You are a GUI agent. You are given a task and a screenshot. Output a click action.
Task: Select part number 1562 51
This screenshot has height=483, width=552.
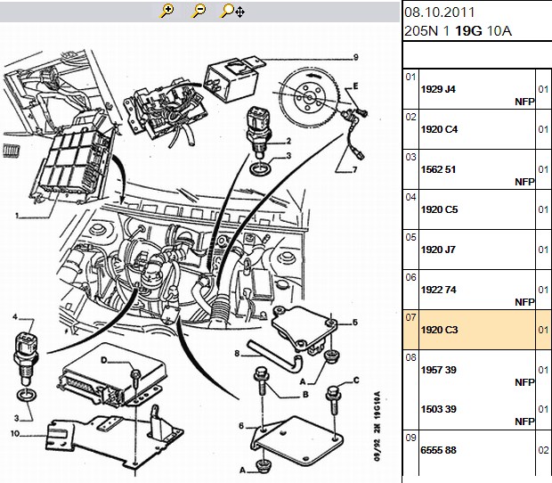point(438,169)
